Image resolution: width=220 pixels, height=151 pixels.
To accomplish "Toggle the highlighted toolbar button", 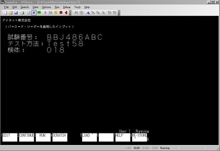I will (x=34, y=13).
